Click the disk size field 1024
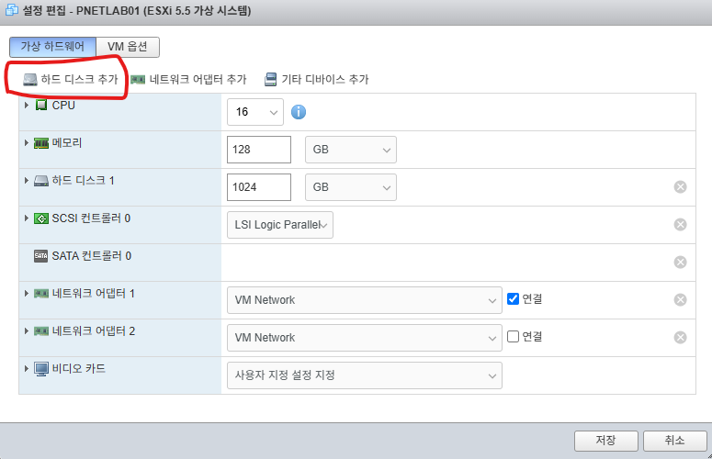 (x=259, y=187)
